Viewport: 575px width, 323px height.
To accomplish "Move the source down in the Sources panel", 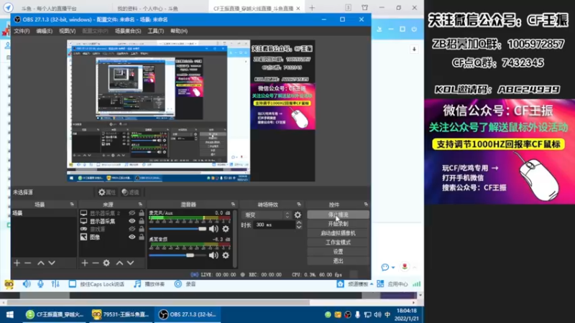I will tap(130, 263).
